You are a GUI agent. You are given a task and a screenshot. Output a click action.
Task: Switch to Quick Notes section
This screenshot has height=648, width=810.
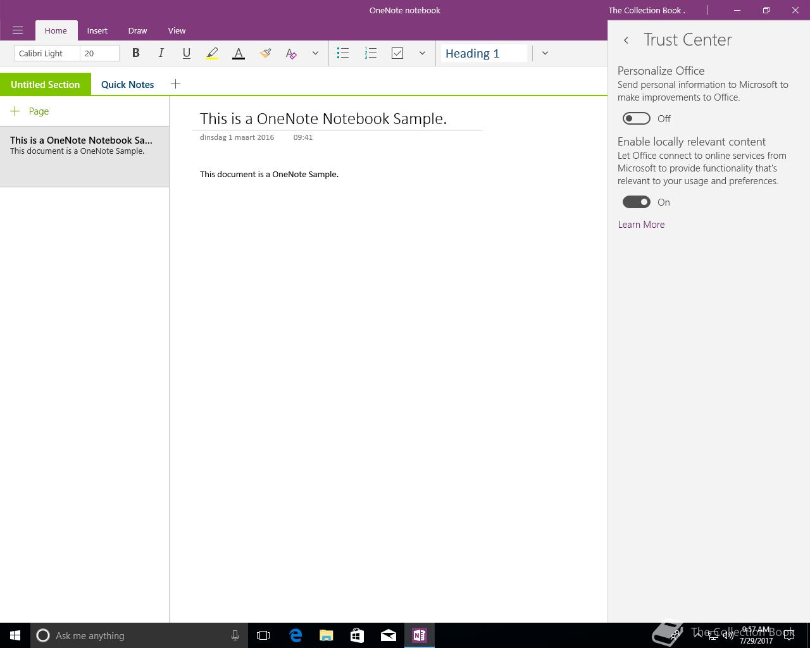click(x=128, y=84)
